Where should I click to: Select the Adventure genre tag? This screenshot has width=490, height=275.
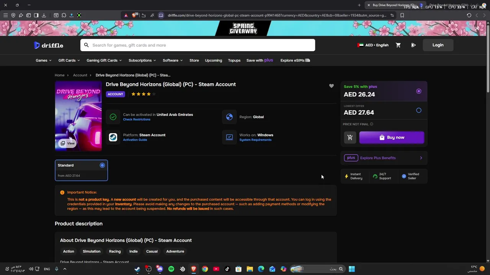(175, 251)
